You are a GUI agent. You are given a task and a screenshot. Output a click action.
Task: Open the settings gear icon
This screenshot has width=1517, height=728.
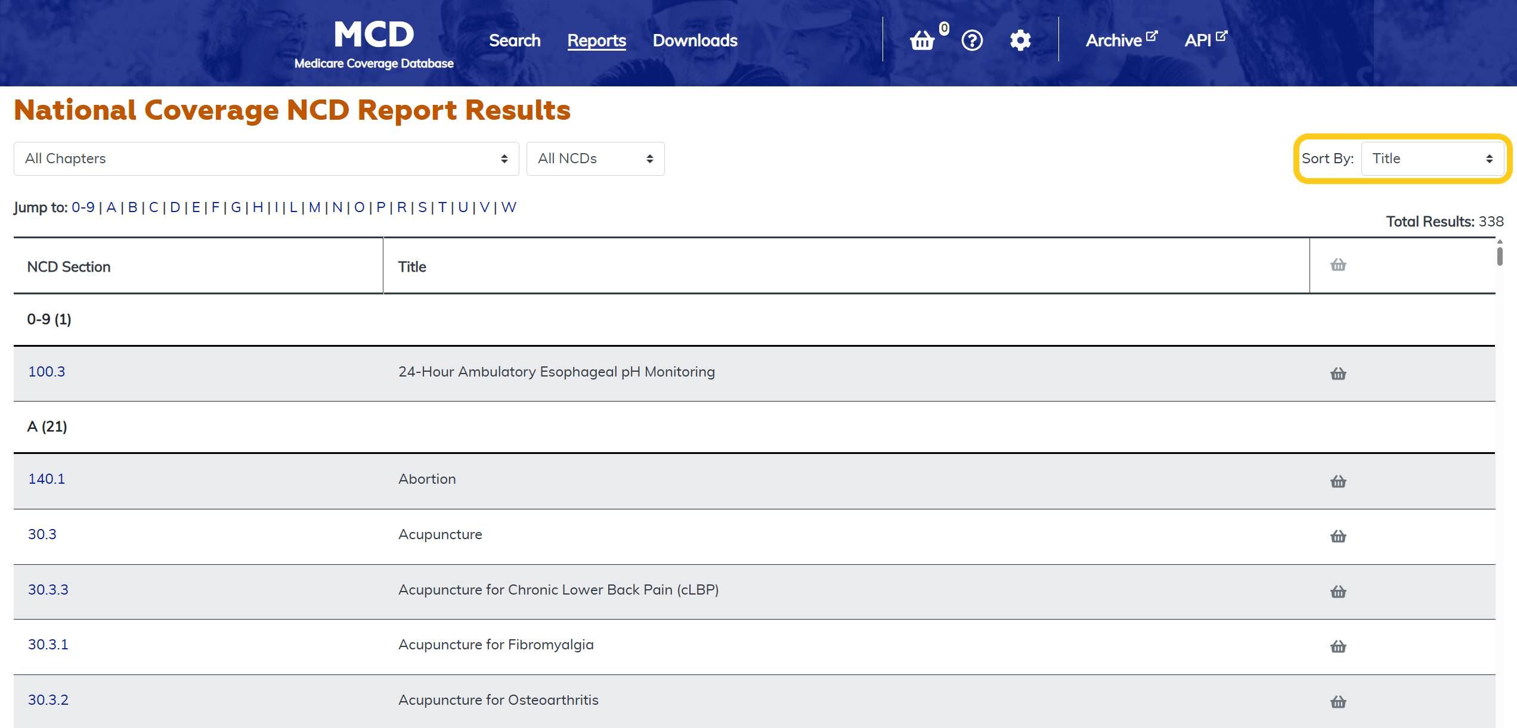pos(1020,41)
